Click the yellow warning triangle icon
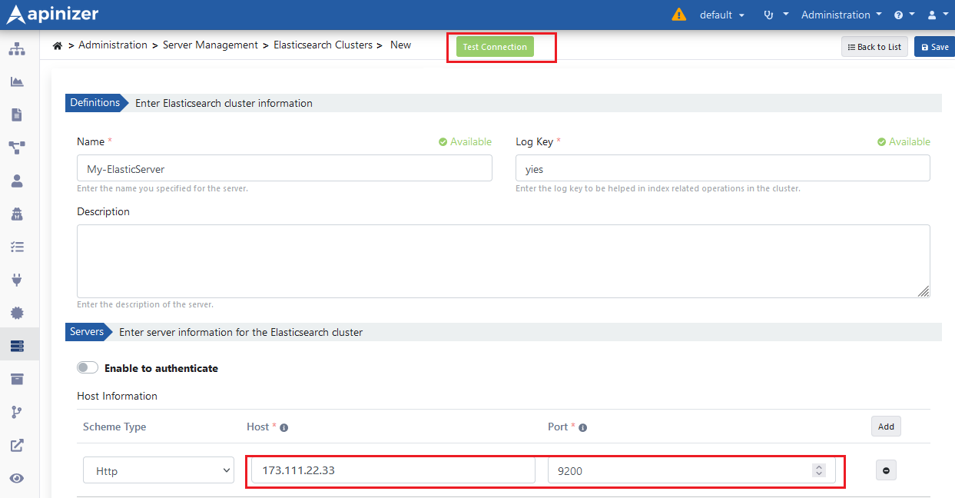 pos(679,15)
